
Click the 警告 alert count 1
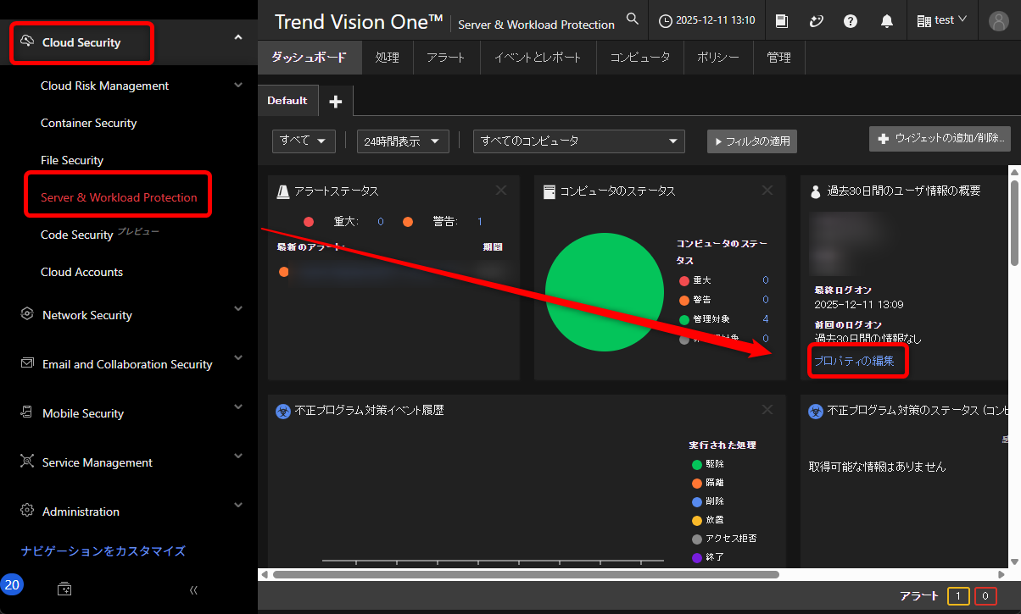point(479,222)
